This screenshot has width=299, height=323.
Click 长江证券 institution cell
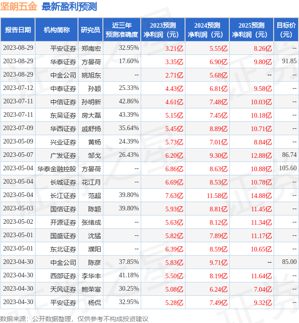pos(63,196)
